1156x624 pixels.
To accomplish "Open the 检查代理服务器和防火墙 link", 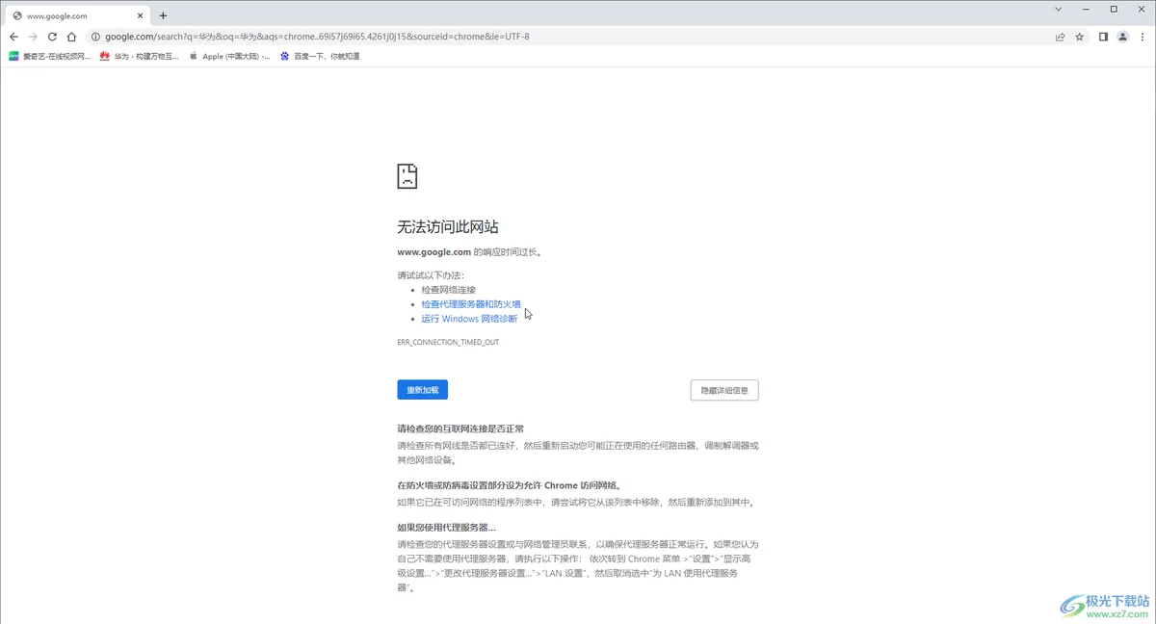I will pos(472,303).
